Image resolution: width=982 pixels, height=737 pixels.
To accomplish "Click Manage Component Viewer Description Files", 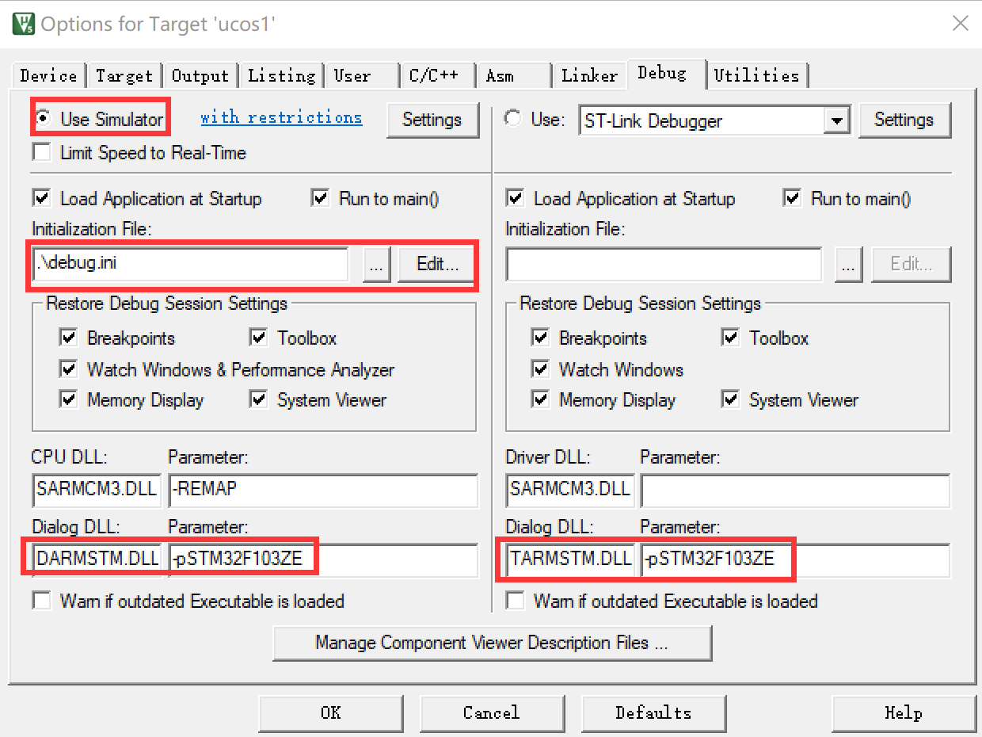I will click(x=492, y=643).
